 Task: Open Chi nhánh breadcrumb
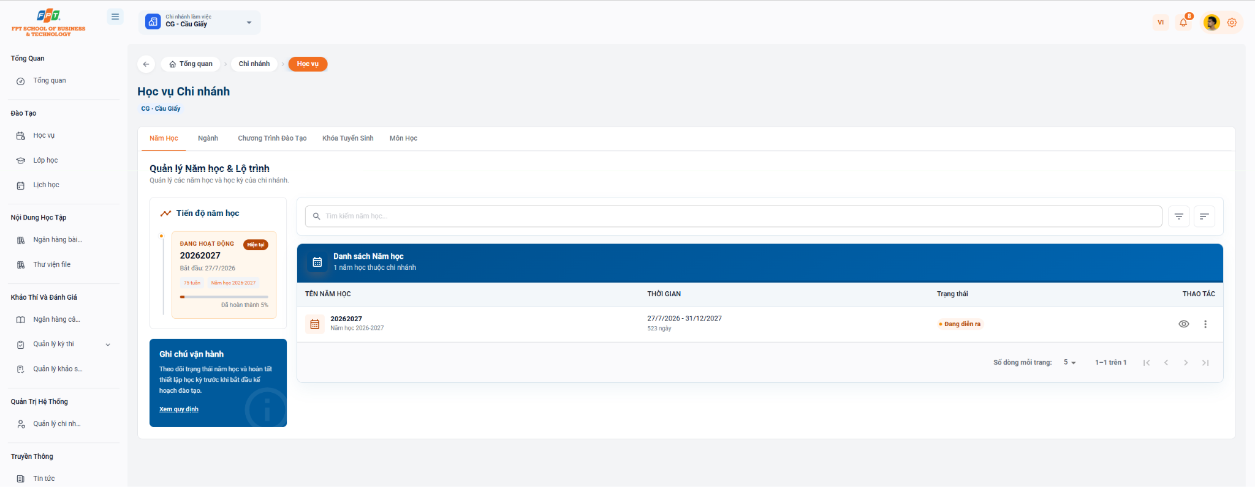click(x=254, y=64)
